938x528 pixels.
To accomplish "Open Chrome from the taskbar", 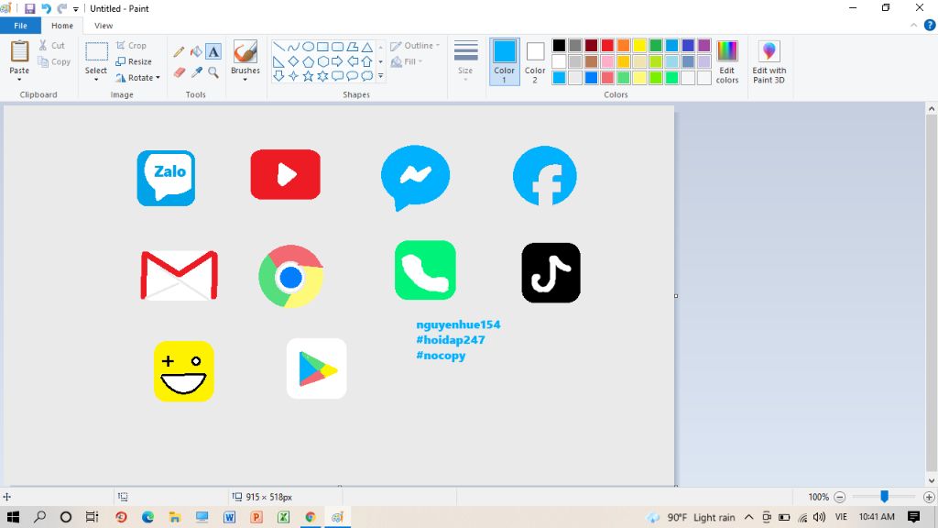I will click(311, 517).
